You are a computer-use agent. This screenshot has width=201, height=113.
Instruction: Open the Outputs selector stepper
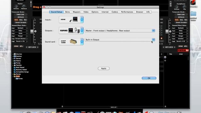(82, 30)
